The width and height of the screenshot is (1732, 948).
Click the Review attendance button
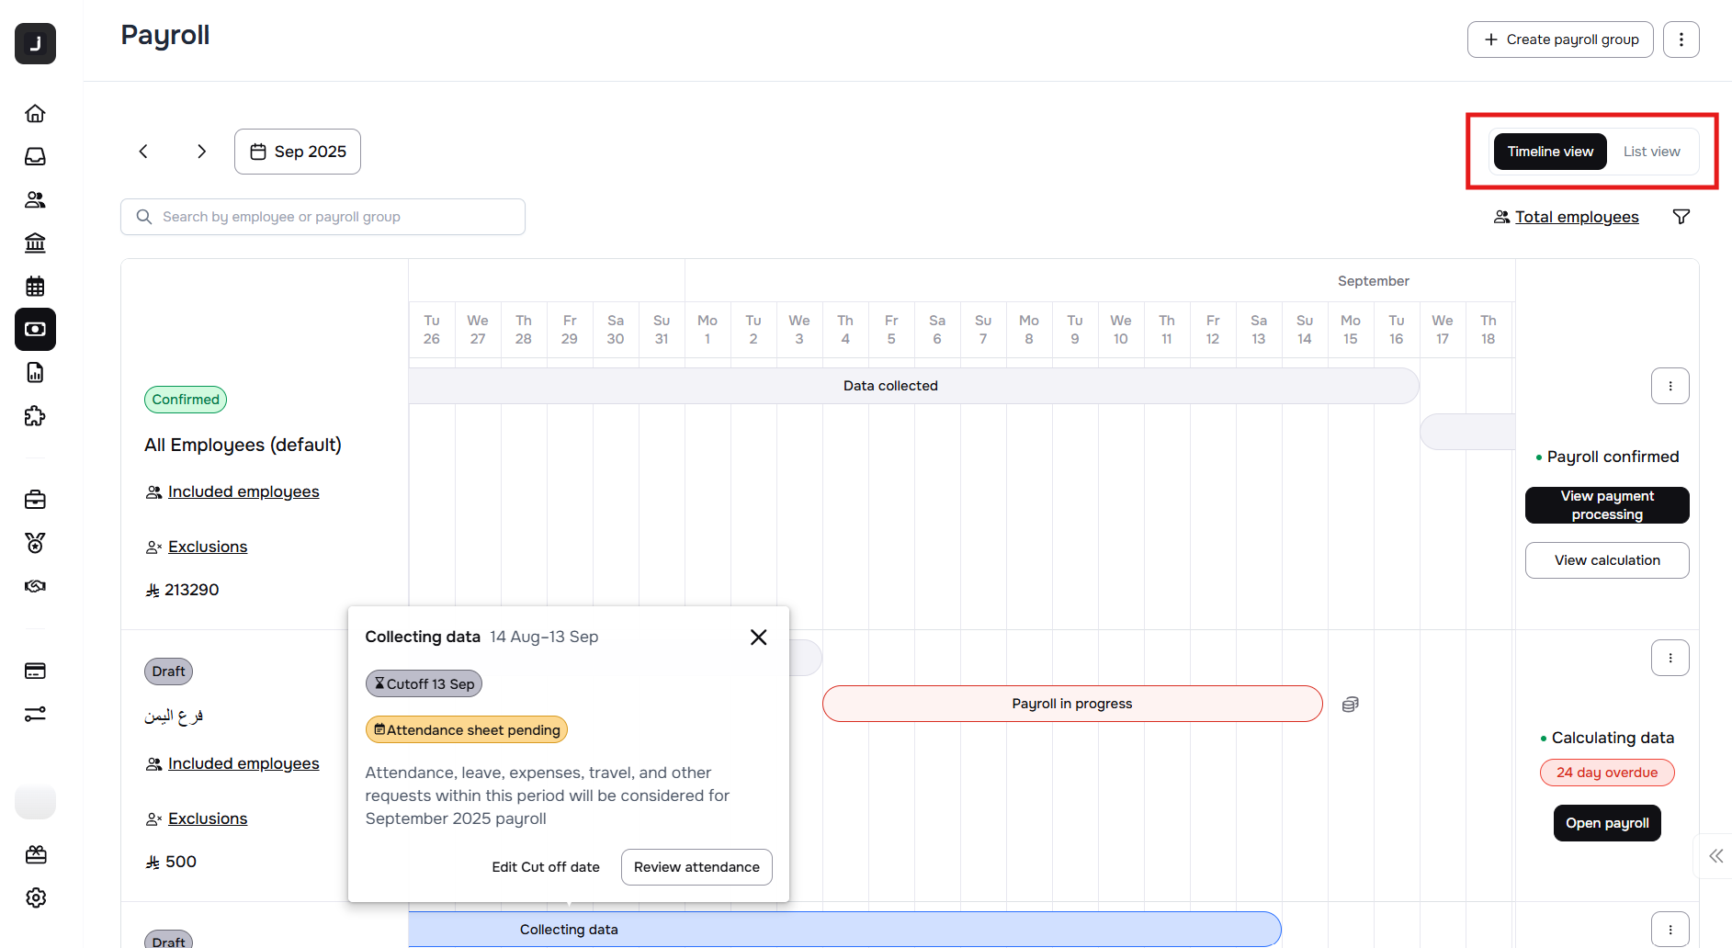[696, 867]
